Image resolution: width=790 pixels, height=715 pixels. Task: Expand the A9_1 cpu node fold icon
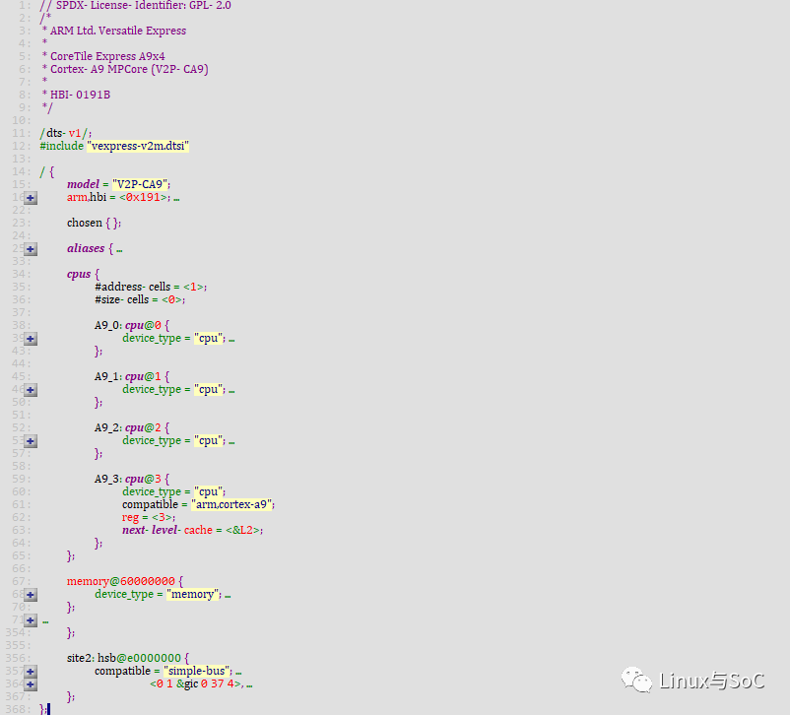30,389
